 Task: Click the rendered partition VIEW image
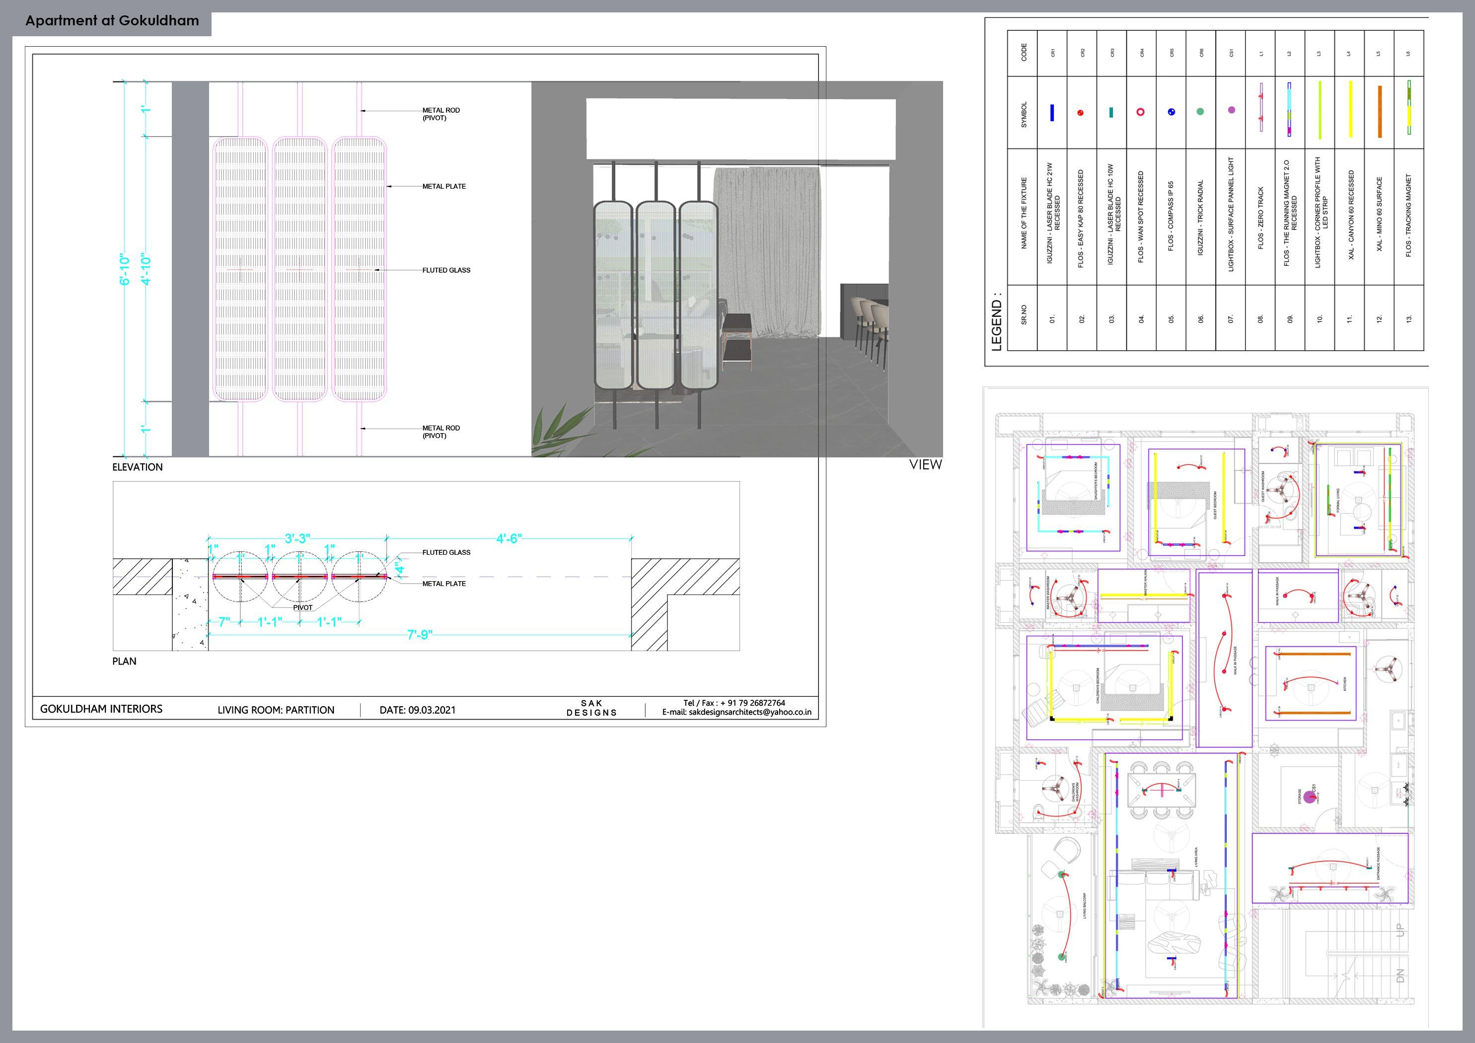coord(737,269)
